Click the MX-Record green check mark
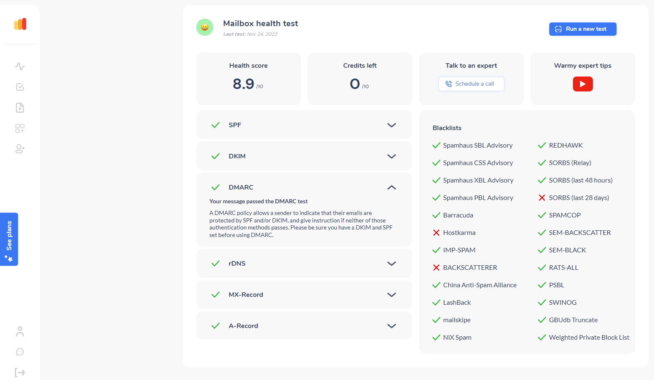This screenshot has width=654, height=380. tap(215, 294)
